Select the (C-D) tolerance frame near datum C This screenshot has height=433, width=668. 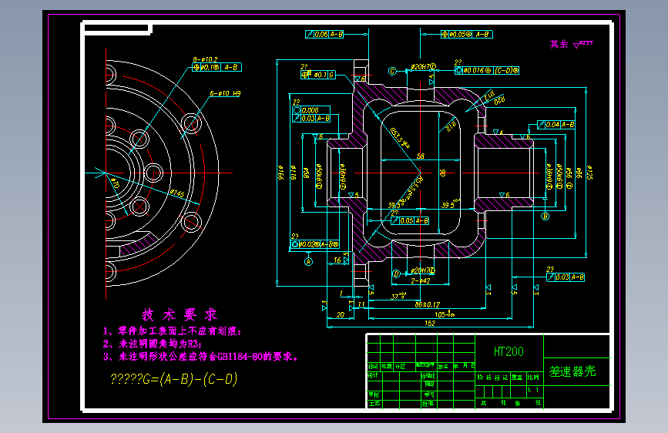click(x=487, y=70)
